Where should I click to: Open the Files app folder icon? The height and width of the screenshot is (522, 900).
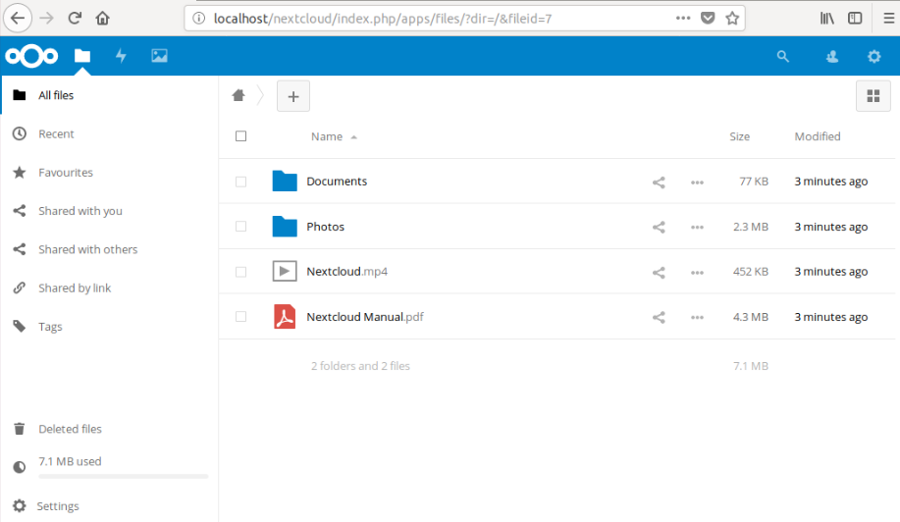(x=82, y=56)
